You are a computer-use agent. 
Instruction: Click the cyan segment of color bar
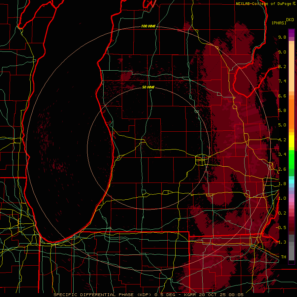(291, 181)
